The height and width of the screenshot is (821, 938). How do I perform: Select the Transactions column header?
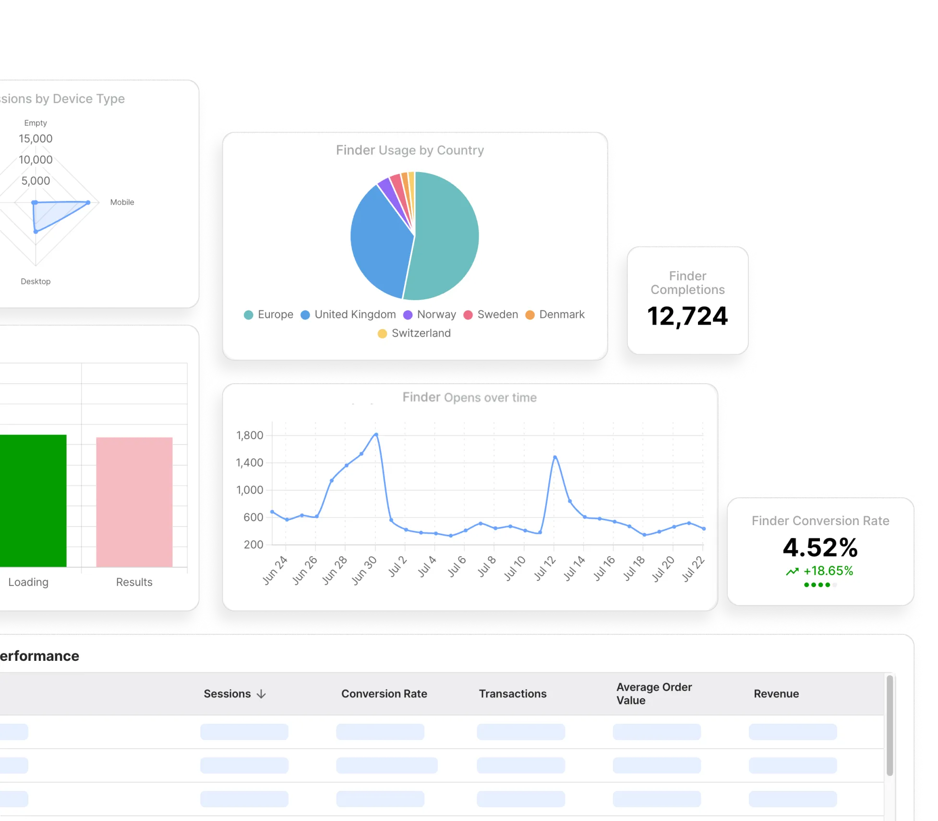click(x=512, y=694)
